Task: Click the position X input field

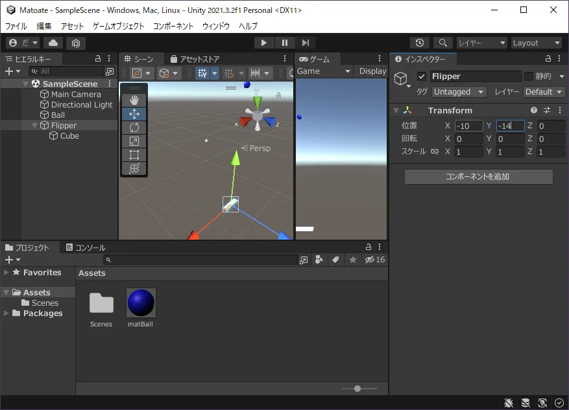Action: point(469,126)
